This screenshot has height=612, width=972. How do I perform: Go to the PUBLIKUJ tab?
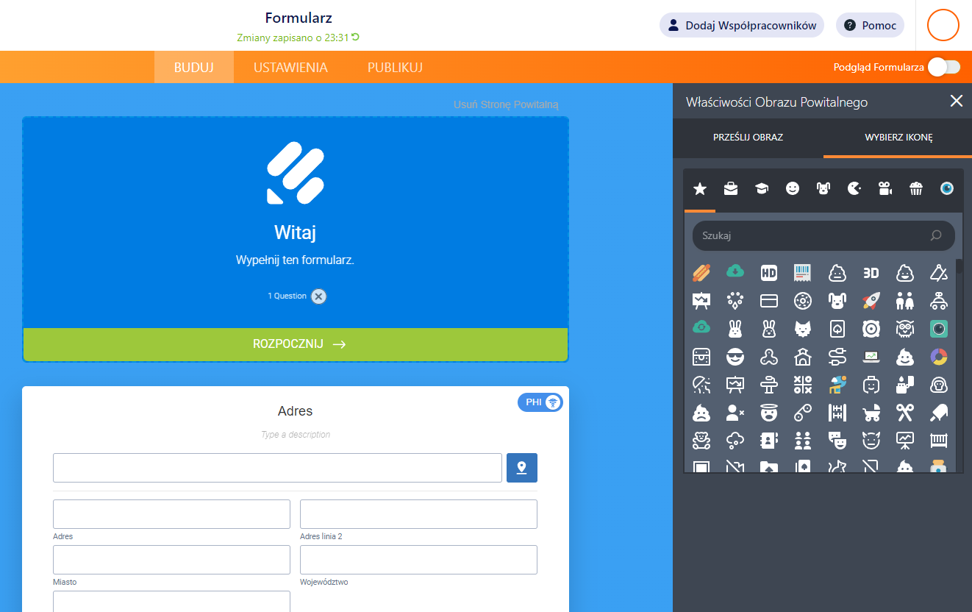point(395,67)
